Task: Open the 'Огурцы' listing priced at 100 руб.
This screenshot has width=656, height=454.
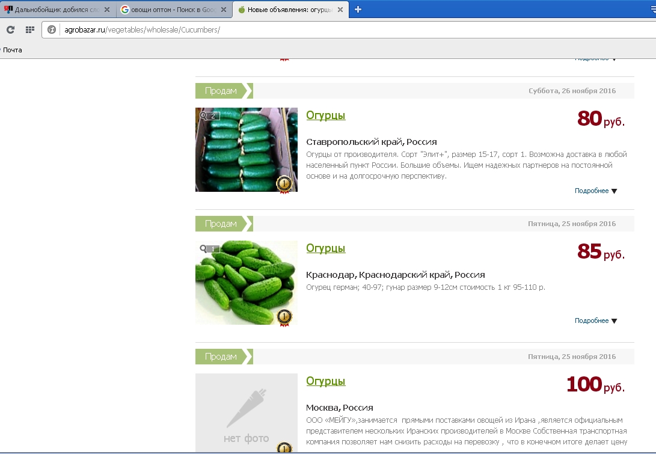Action: pyautogui.click(x=325, y=381)
